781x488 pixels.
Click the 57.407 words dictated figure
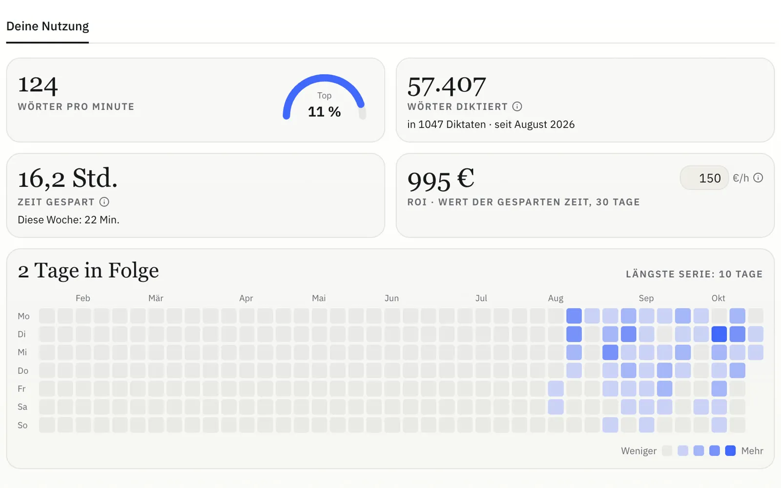(x=447, y=86)
